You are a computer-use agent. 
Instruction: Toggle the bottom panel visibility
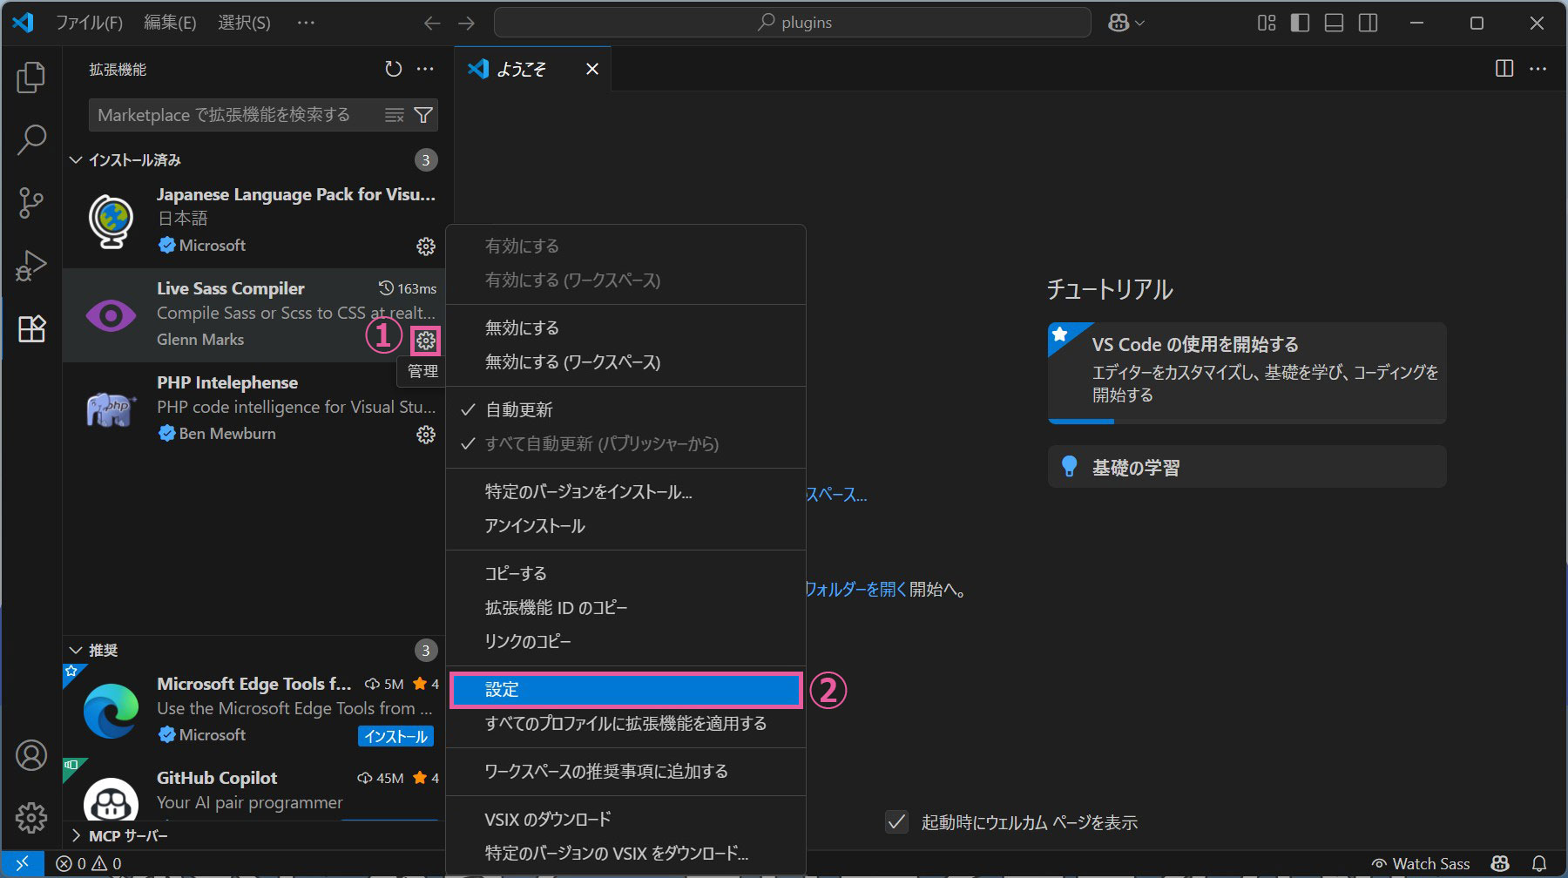pyautogui.click(x=1334, y=24)
